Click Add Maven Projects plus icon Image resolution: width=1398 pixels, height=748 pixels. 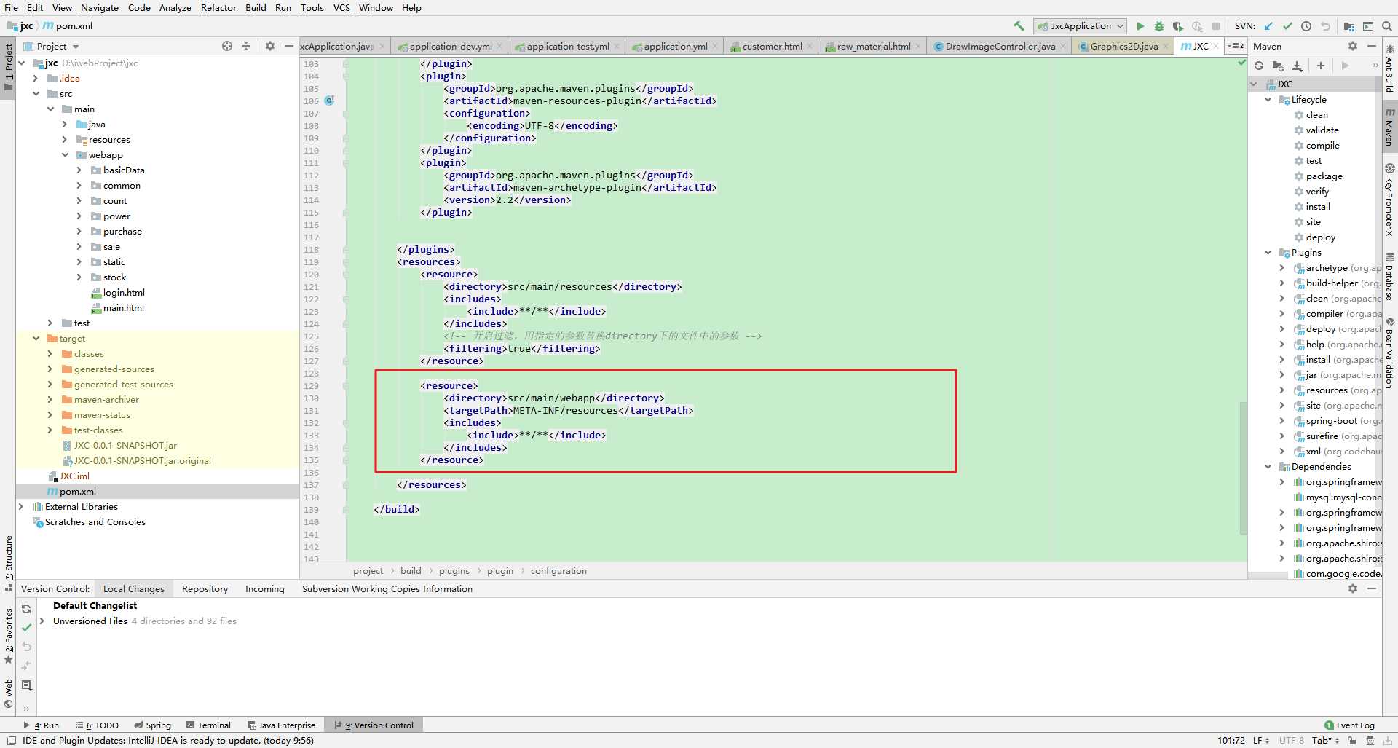point(1321,66)
